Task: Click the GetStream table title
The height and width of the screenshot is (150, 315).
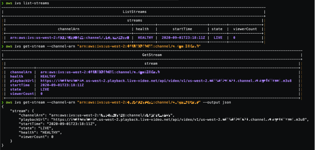Action: tap(152, 55)
